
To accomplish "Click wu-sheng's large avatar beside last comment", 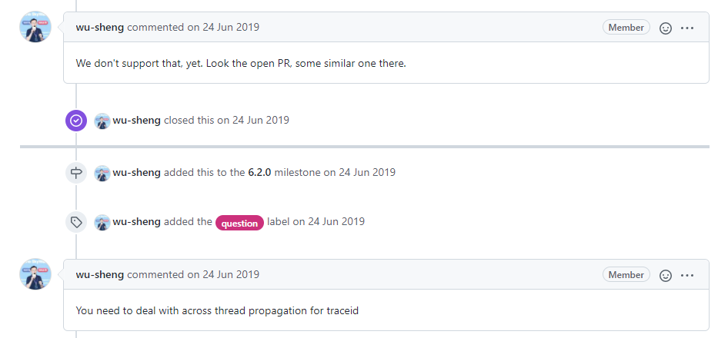I will click(35, 274).
